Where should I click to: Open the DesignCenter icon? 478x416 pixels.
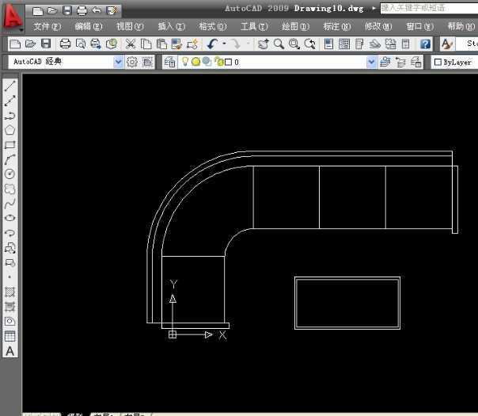point(344,44)
